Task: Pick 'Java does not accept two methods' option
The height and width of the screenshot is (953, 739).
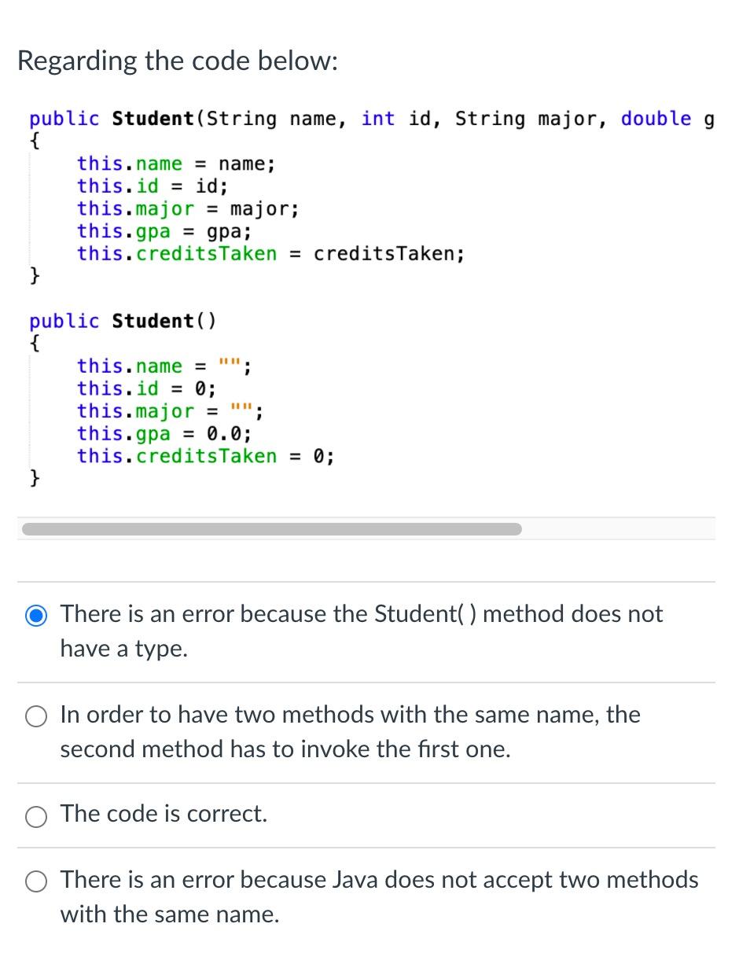Action: pyautogui.click(x=37, y=883)
